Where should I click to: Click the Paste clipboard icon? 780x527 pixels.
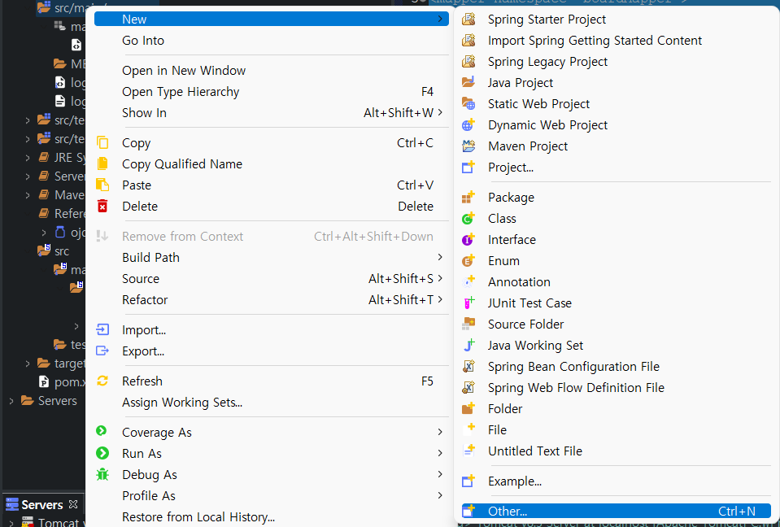click(x=102, y=185)
